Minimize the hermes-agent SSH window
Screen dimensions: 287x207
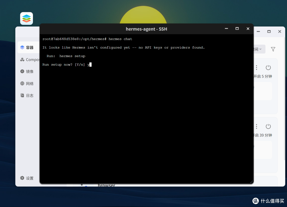tap(226, 28)
